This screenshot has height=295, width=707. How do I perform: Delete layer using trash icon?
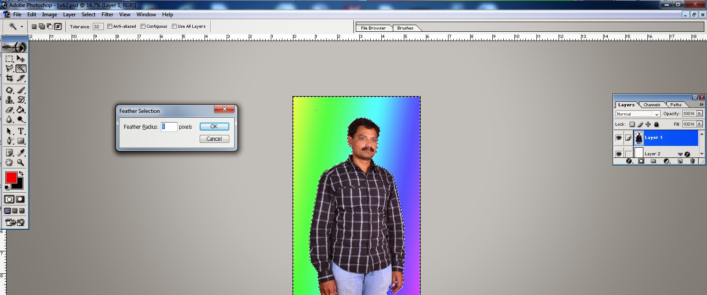pos(692,161)
